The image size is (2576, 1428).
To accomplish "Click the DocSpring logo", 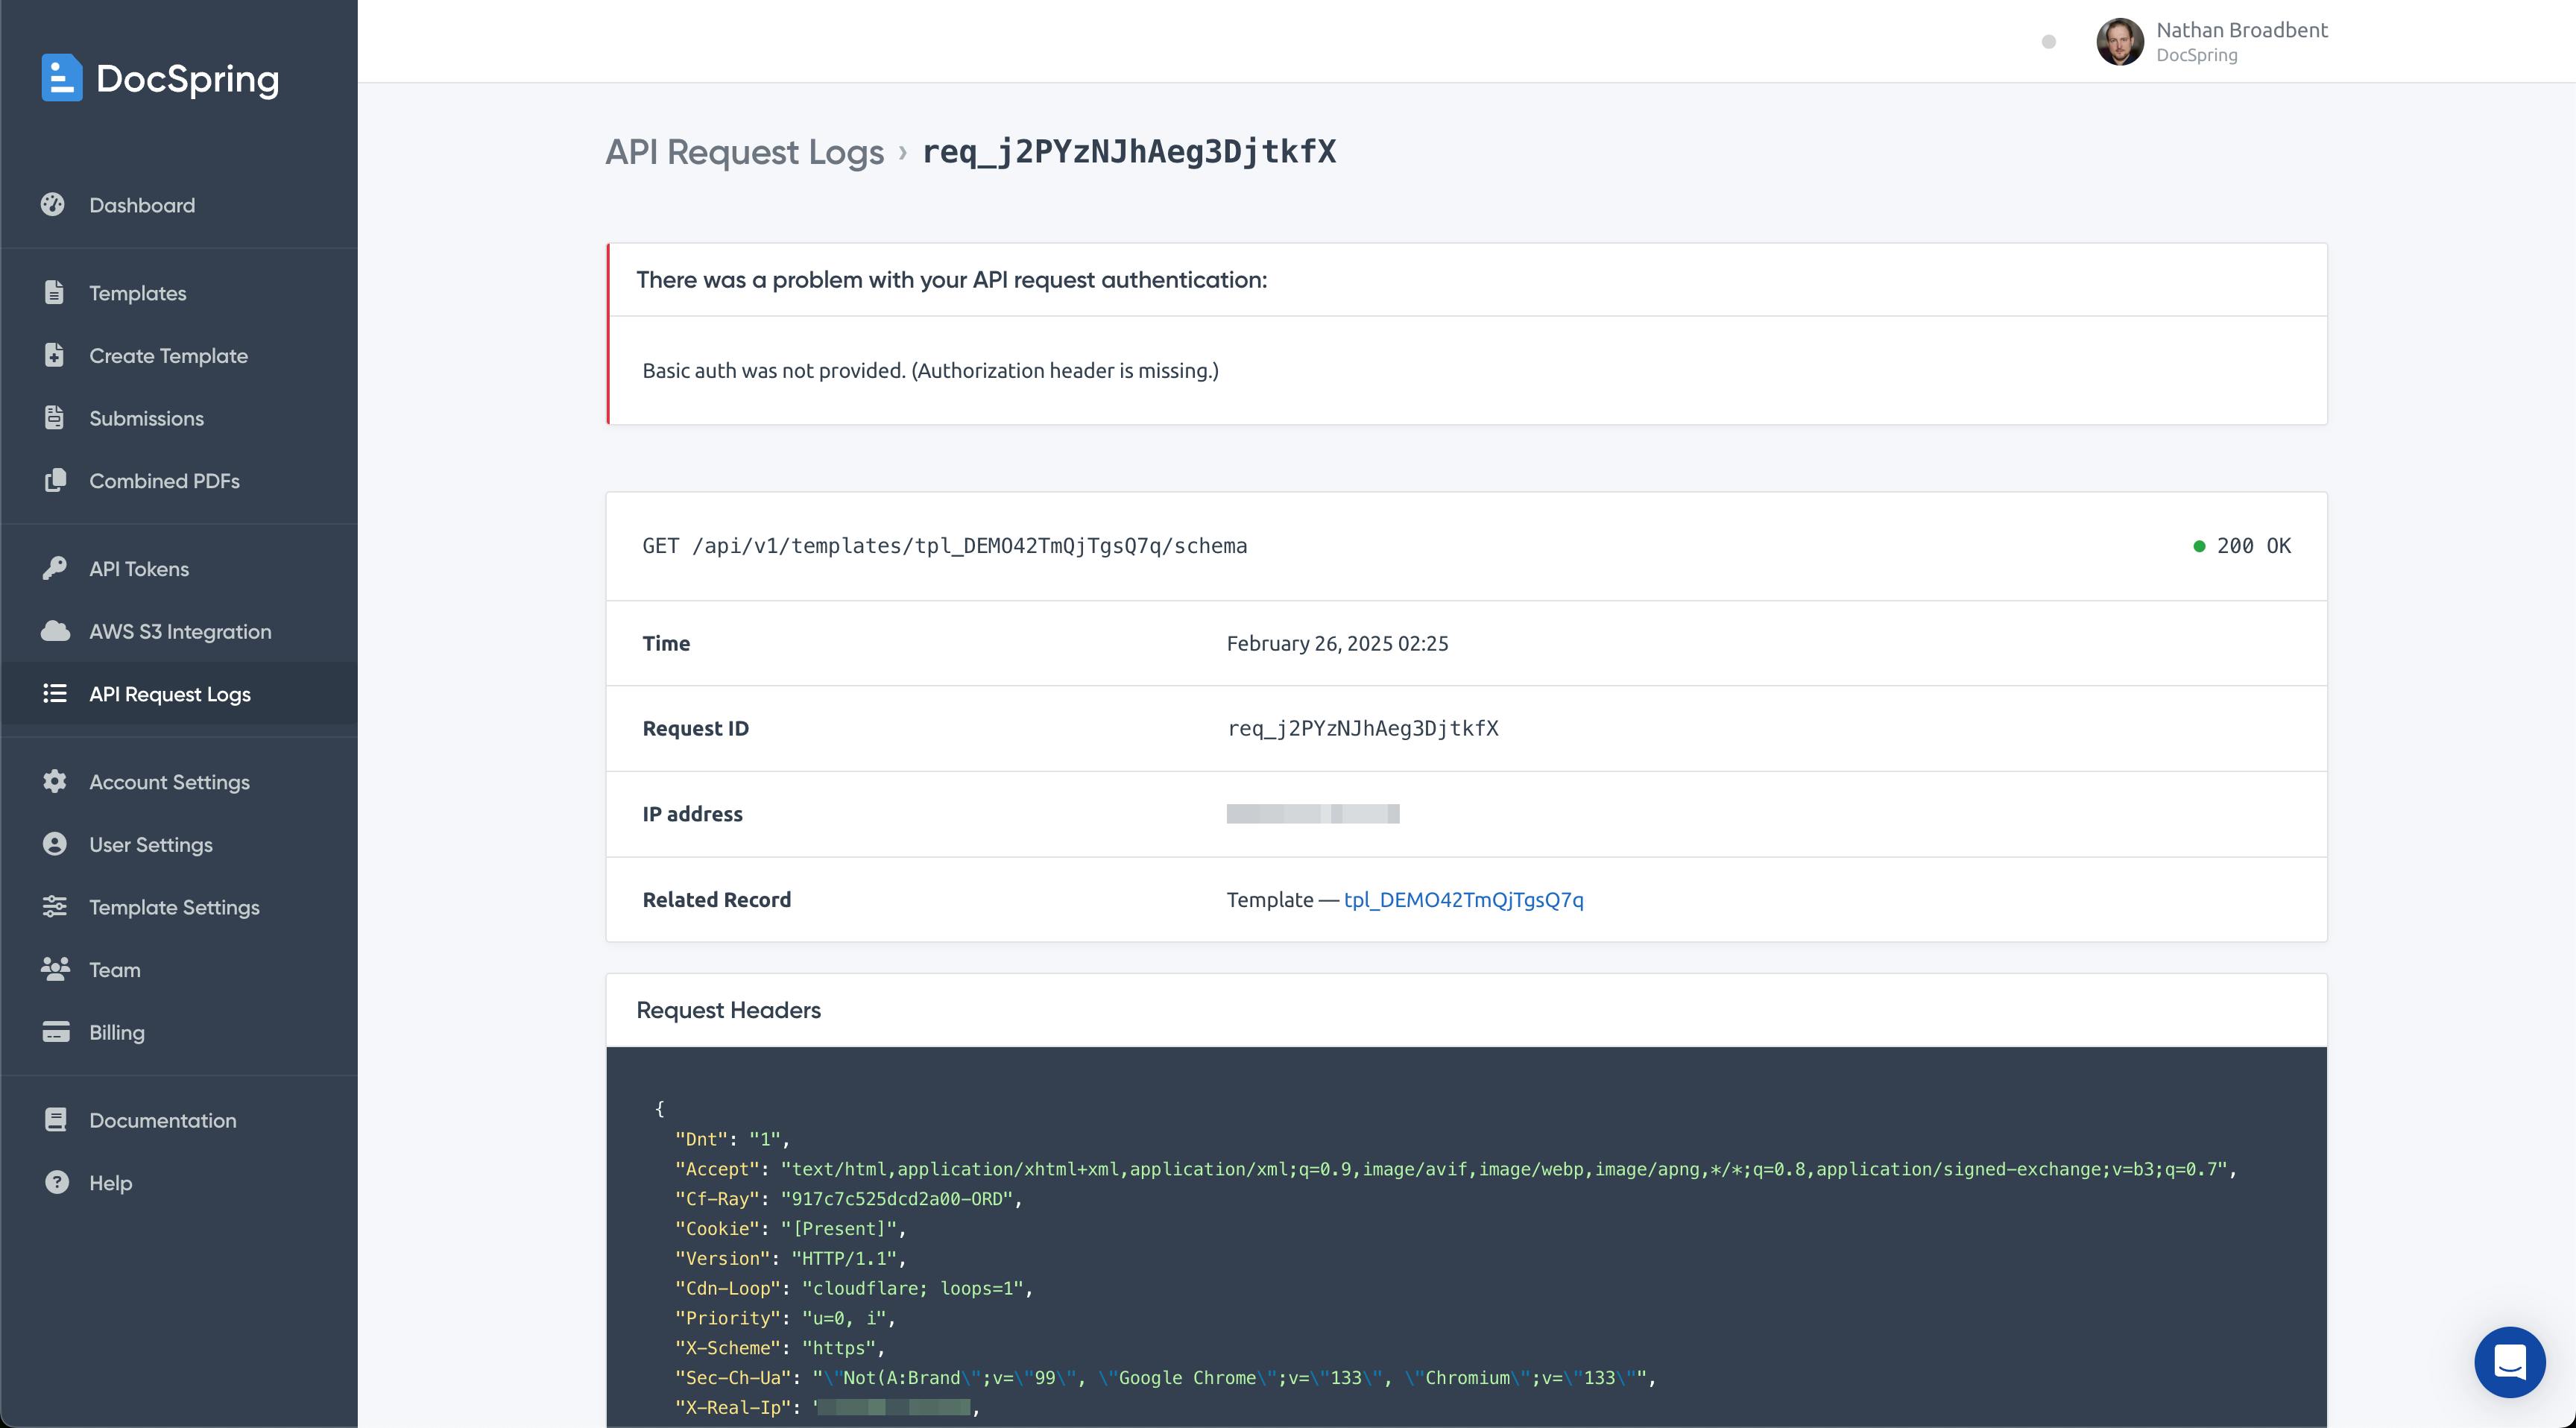I will coord(160,78).
